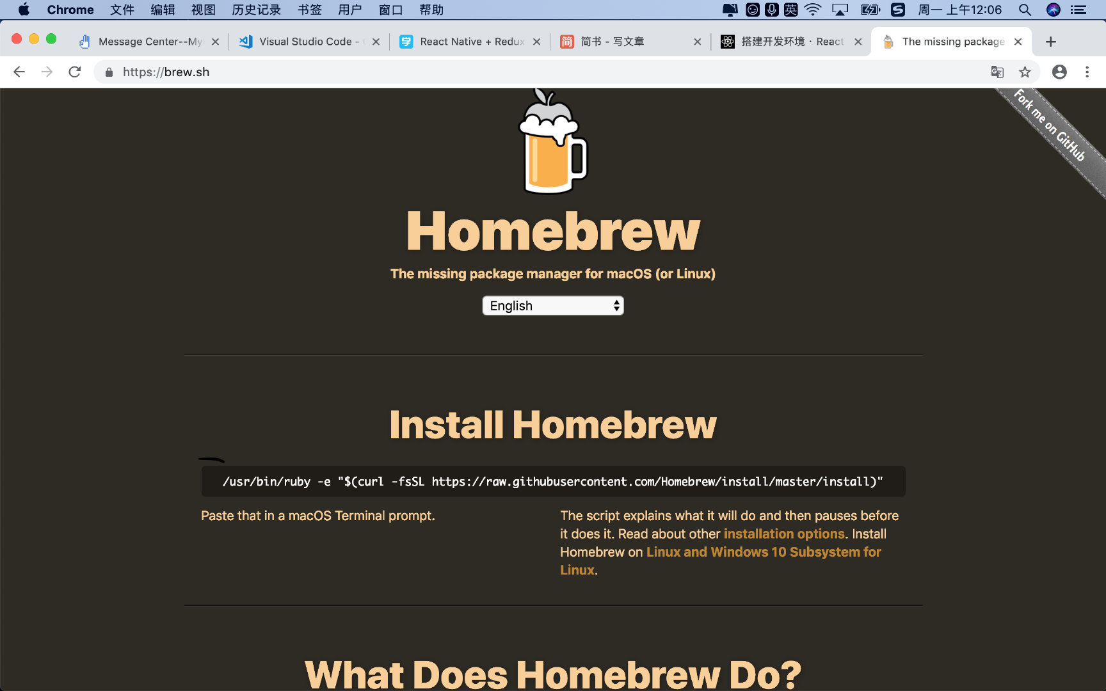Viewport: 1106px width, 691px height.
Task: Bookmark this page with star icon
Action: pyautogui.click(x=1025, y=72)
